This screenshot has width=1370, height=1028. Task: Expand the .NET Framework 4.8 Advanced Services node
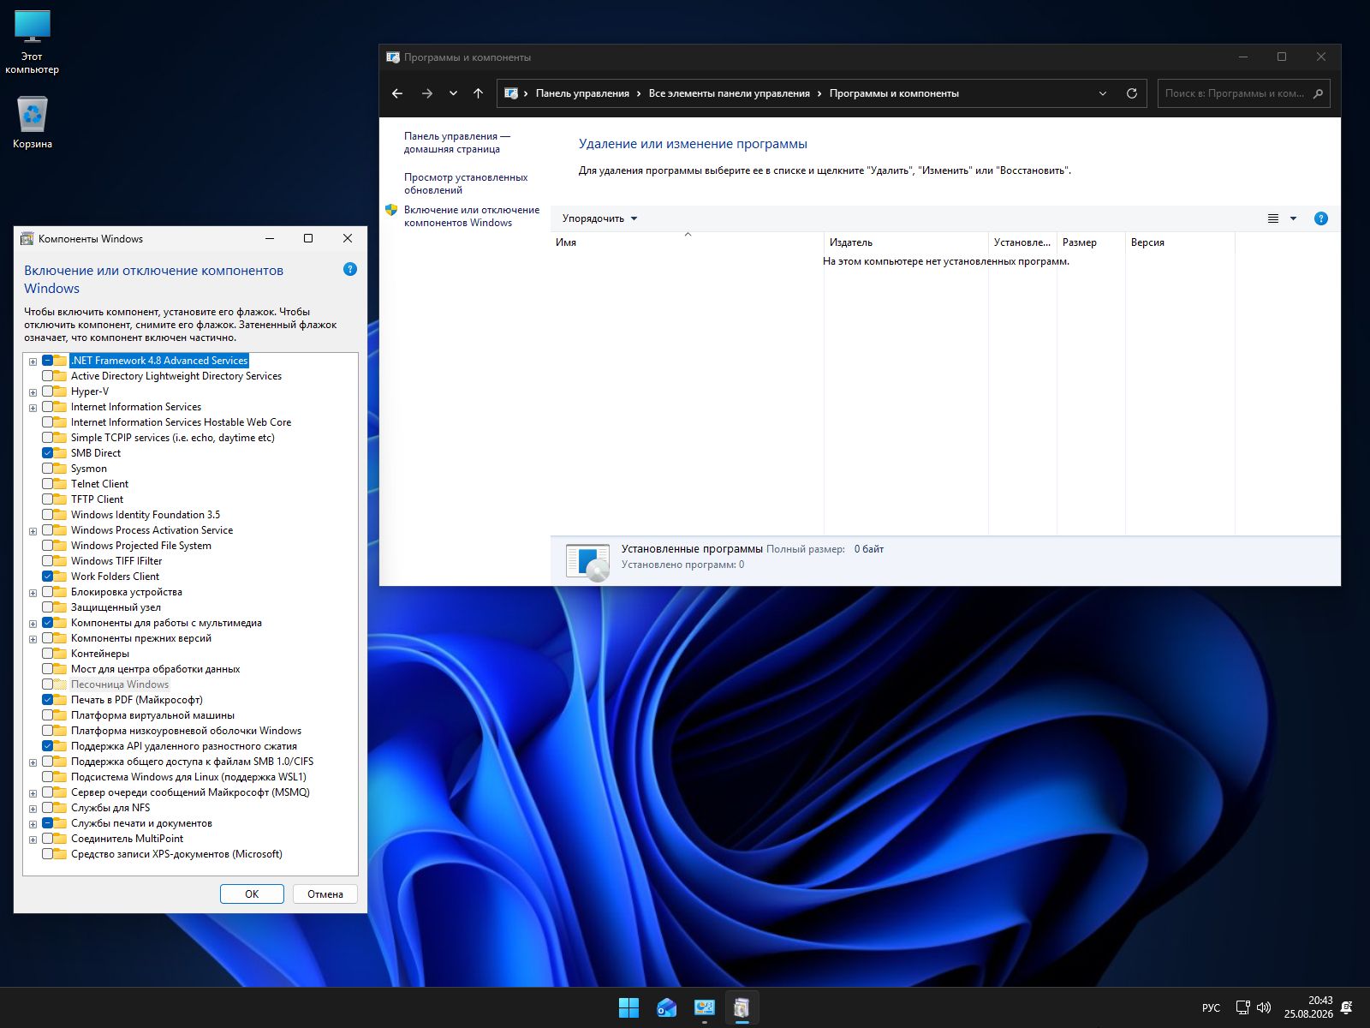[x=33, y=362]
